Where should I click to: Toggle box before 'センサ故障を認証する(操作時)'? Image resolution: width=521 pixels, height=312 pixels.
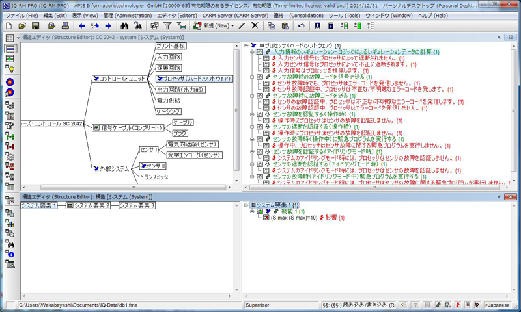click(x=259, y=114)
